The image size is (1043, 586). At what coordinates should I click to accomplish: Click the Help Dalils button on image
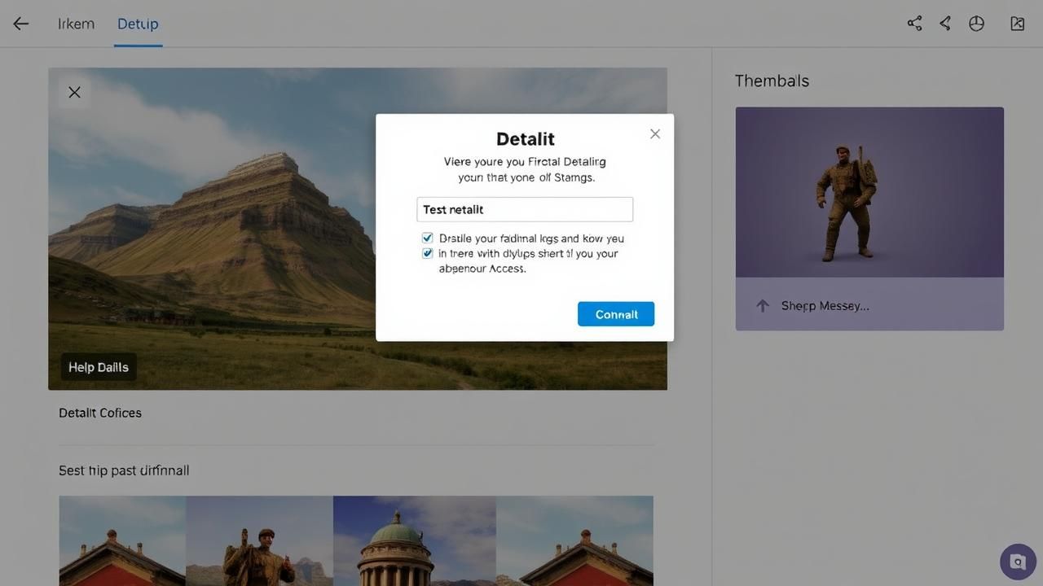[x=99, y=367]
